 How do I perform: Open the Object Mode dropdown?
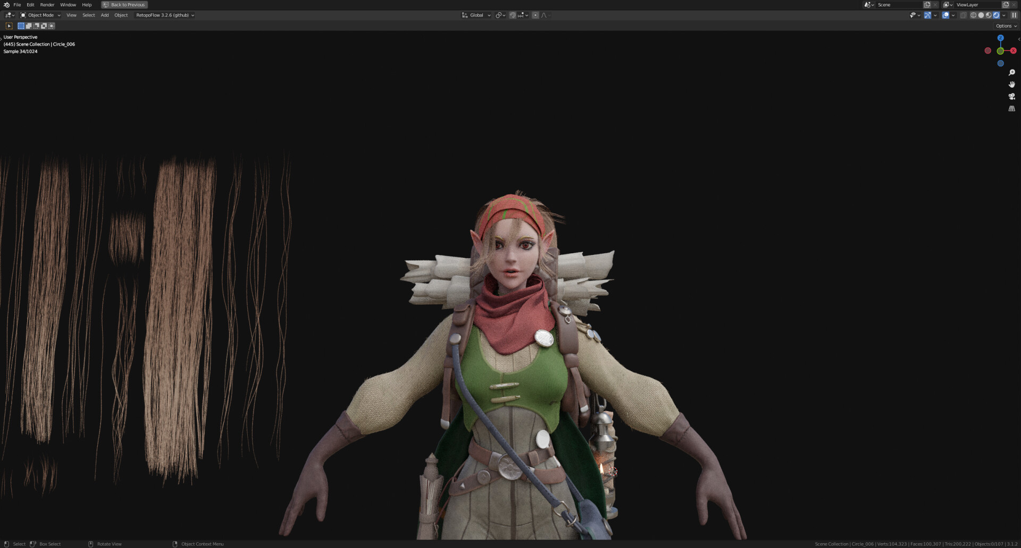[x=40, y=15]
